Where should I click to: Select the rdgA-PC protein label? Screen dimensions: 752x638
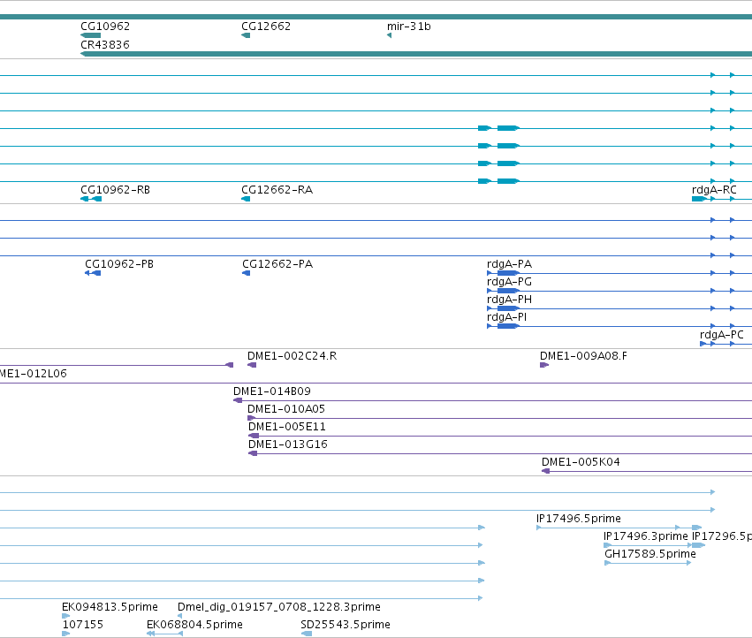click(721, 335)
